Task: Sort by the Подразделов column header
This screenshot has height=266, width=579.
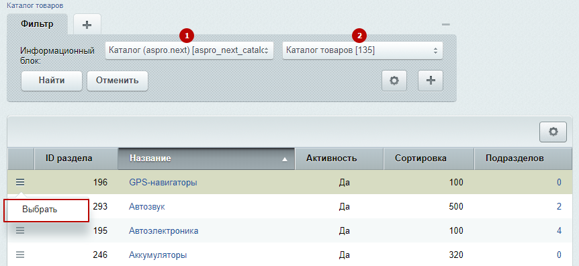Action: tap(524, 159)
